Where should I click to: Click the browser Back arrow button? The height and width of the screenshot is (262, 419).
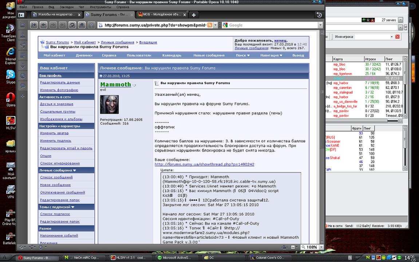(x=43, y=25)
